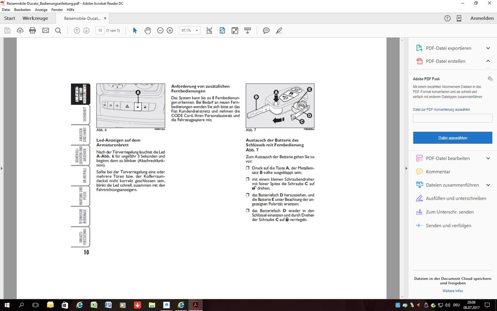Open Ausfüllen und unterschreiben tool
This screenshot has width=497, height=311.
(456, 198)
